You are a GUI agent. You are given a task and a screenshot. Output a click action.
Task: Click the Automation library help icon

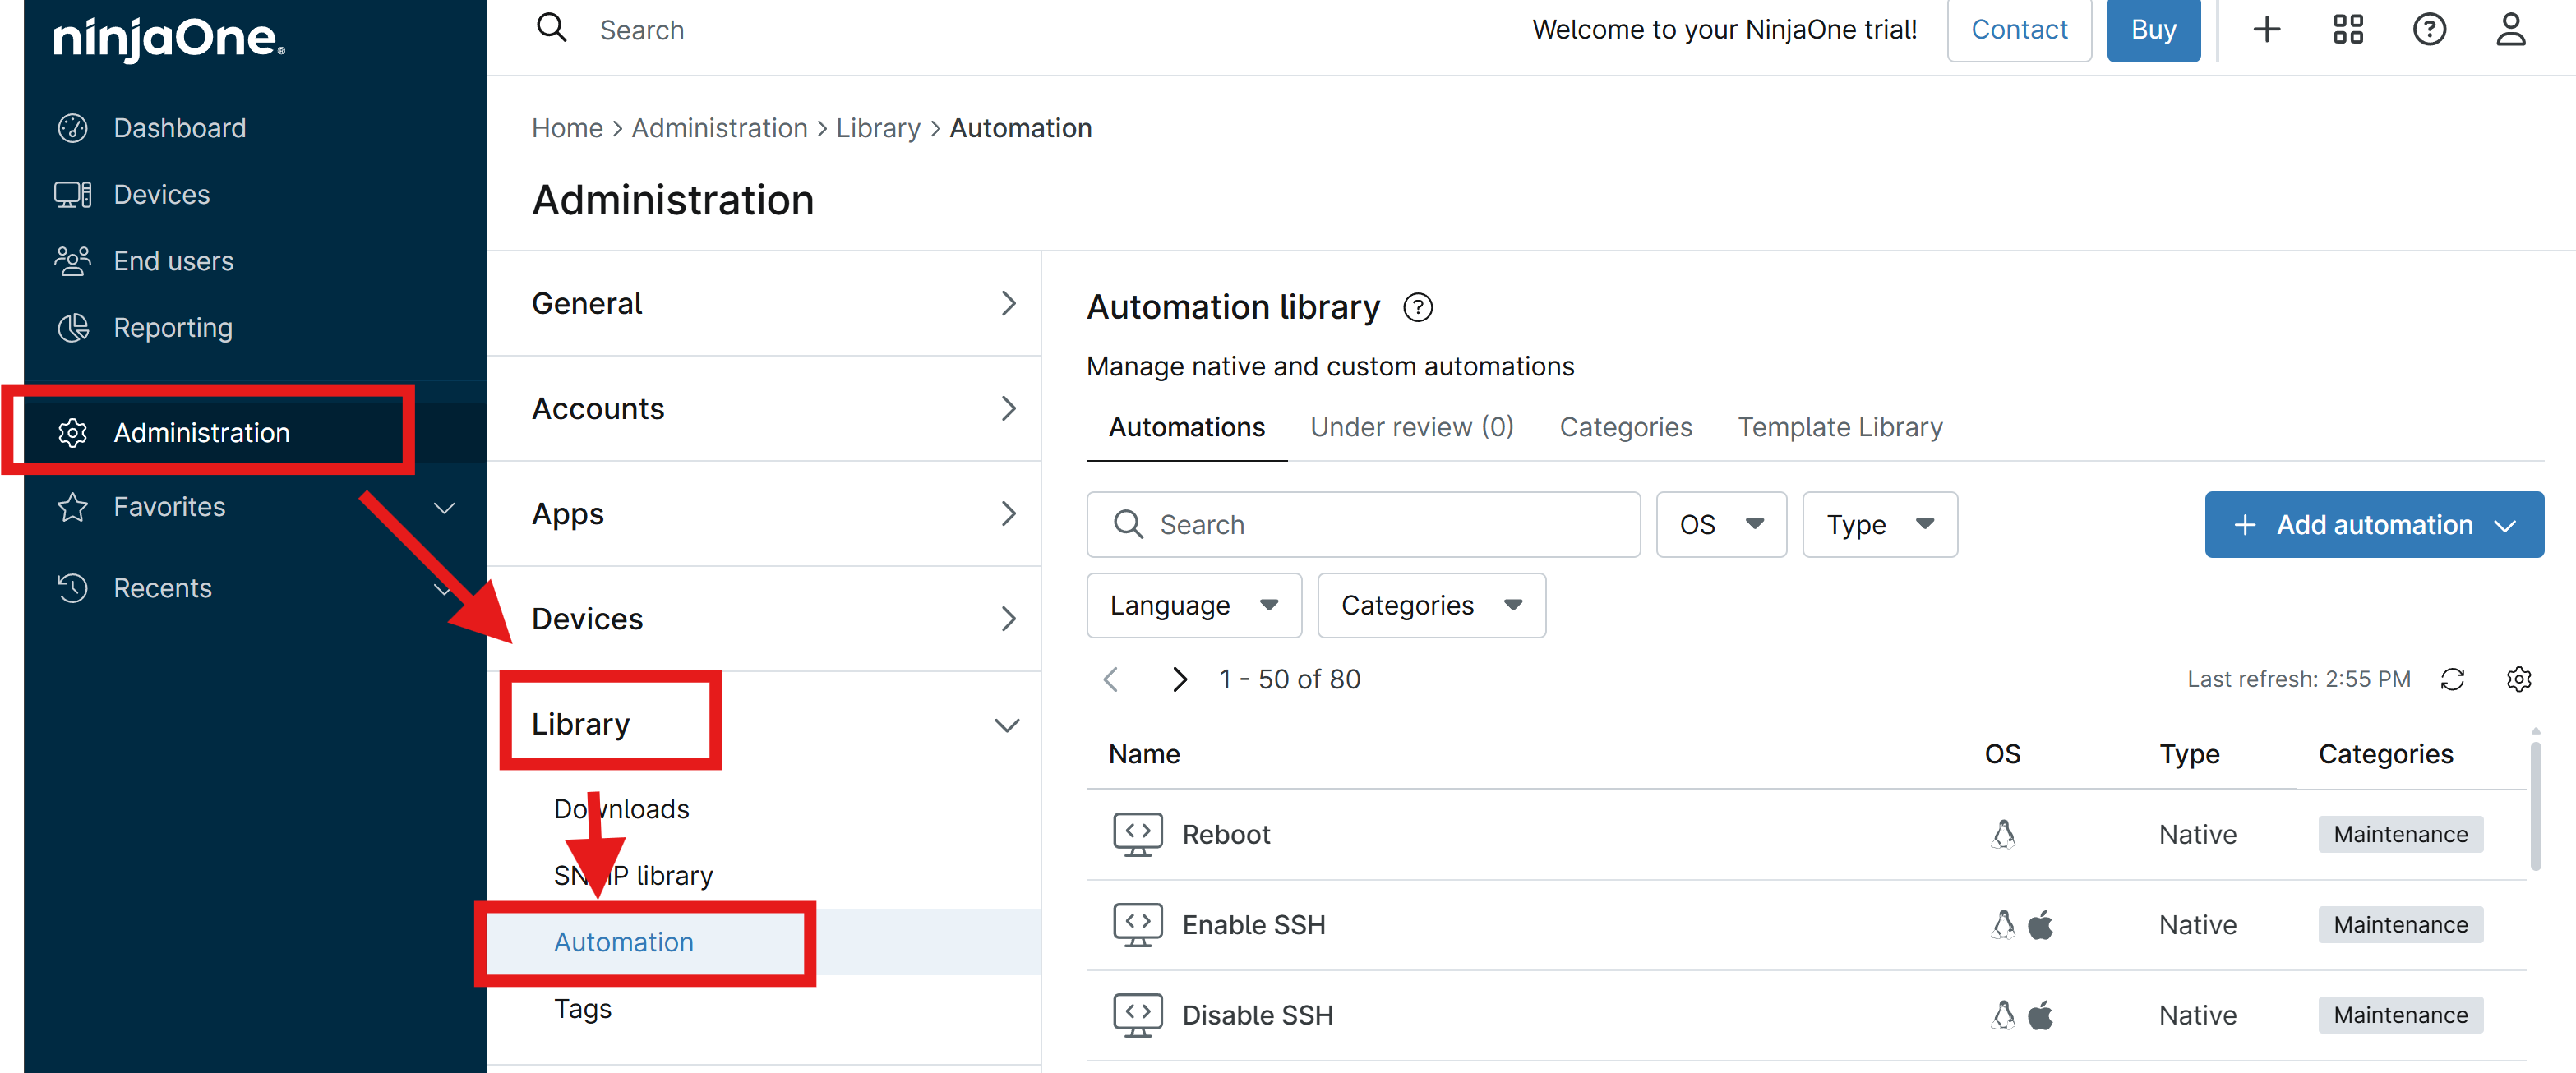tap(1417, 307)
